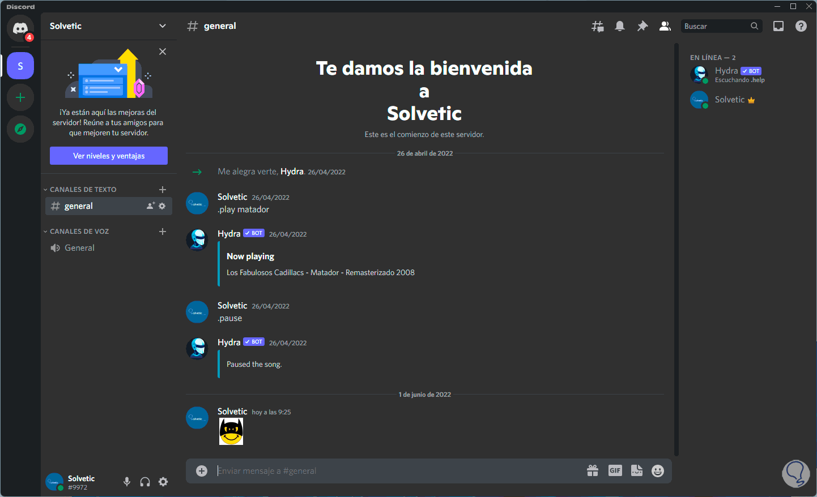Screen dimensions: 817x497
Task: Minimize the Discord window
Action: [x=777, y=6]
